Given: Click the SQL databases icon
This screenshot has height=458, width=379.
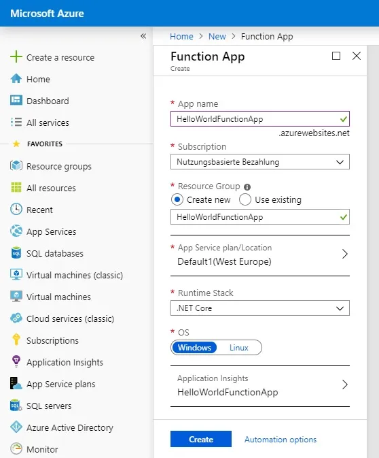Looking at the screenshot, I should click(x=16, y=253).
